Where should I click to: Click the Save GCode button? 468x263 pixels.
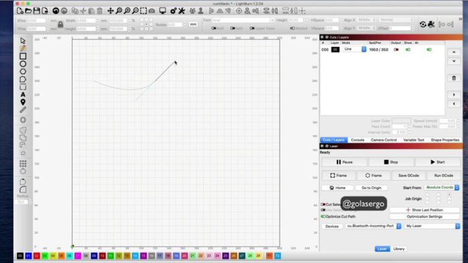[x=409, y=175]
